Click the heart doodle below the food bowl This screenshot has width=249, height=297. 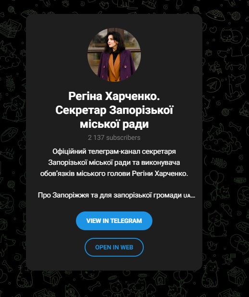pyautogui.click(x=214, y=30)
